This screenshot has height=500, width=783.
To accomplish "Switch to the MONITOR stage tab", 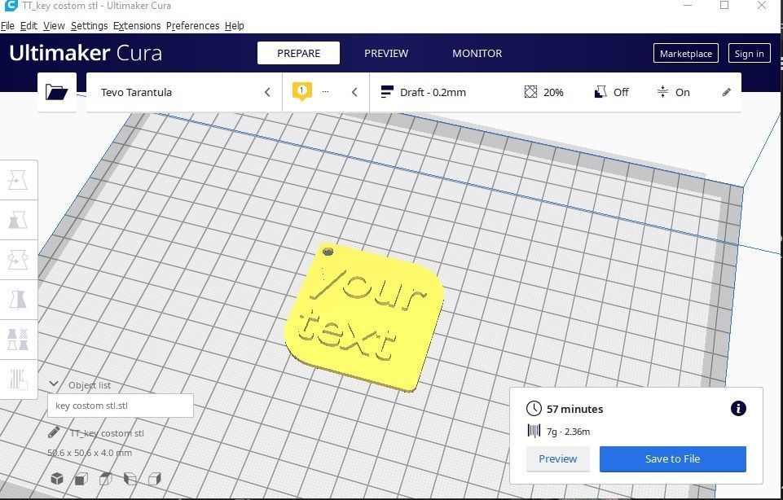I will click(477, 54).
